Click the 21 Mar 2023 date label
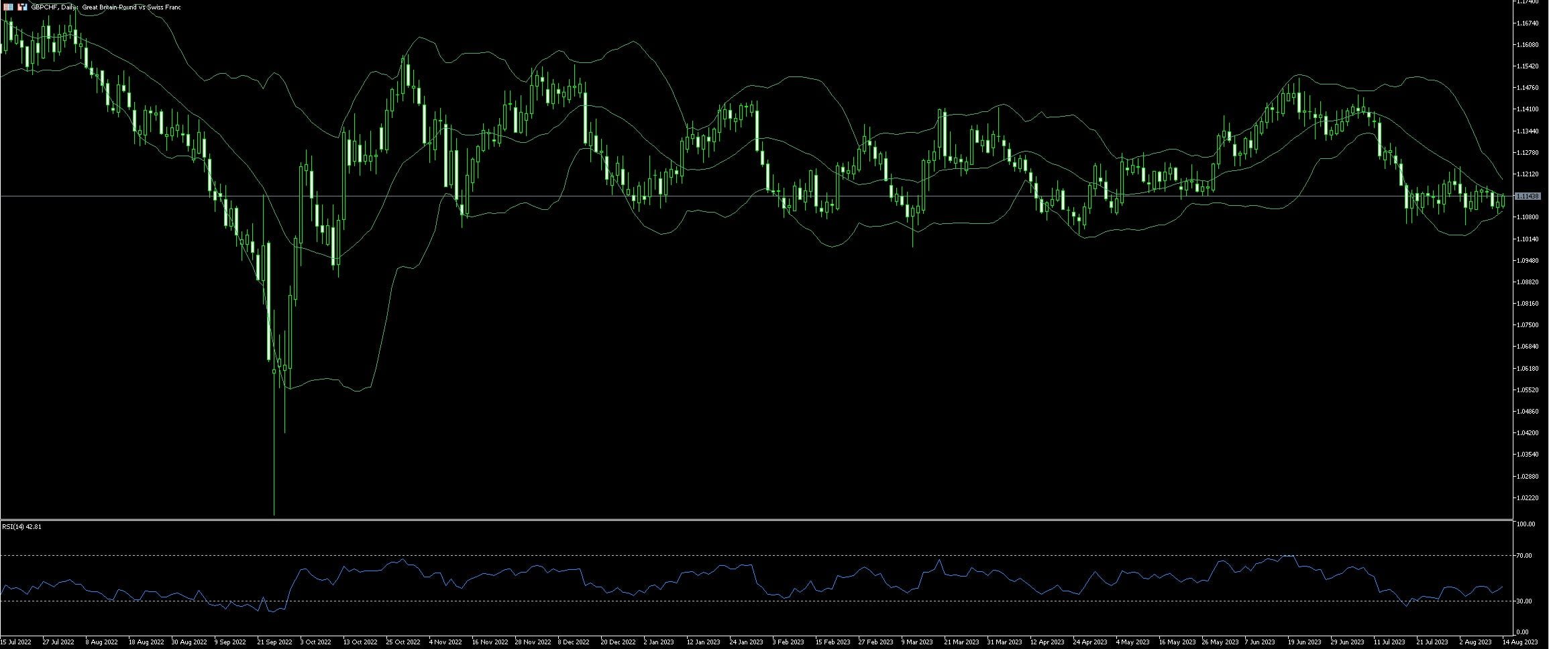This screenshot has height=649, width=1549. (961, 642)
